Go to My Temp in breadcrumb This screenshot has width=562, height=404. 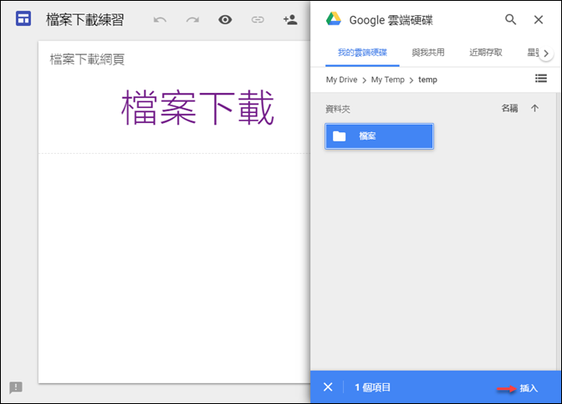point(388,79)
